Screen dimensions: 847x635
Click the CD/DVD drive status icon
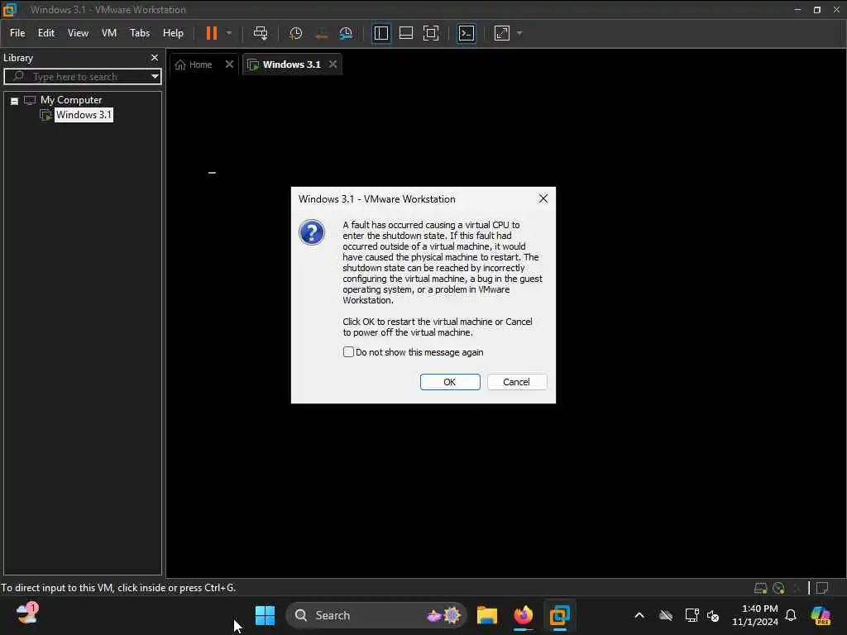[x=778, y=588]
